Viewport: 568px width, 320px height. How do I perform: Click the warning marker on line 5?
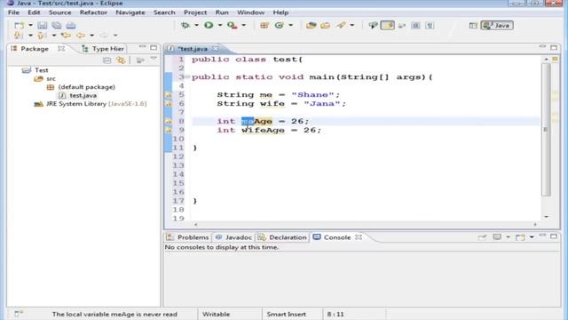point(169,95)
